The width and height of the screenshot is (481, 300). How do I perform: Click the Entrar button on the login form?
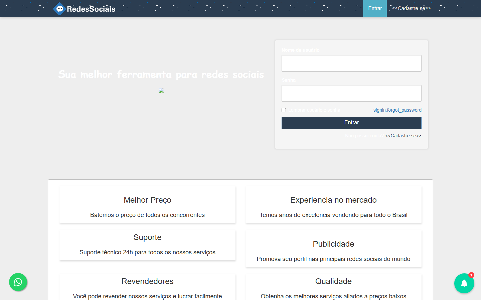[351, 123]
